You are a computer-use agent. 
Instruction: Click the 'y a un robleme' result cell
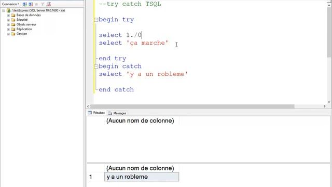pyautogui.click(x=142, y=177)
